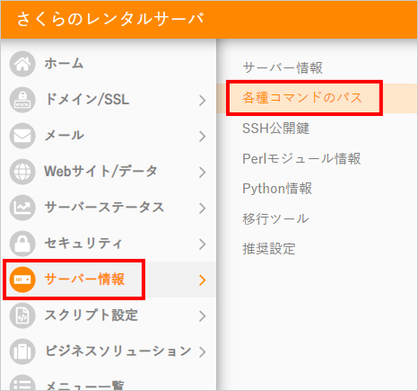Screen dimensions: 418x391
Task: Open the Python情報 link
Action: point(277,189)
